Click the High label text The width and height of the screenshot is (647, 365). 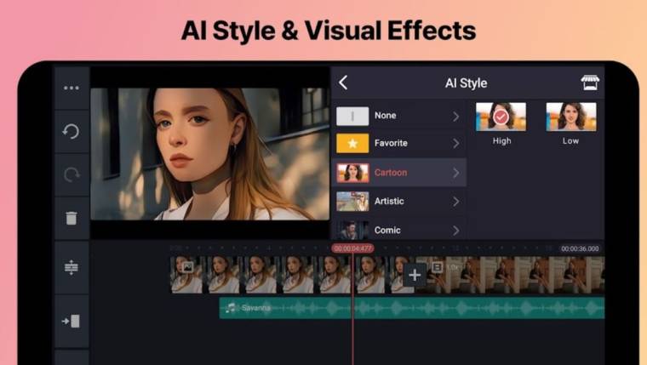click(x=501, y=141)
